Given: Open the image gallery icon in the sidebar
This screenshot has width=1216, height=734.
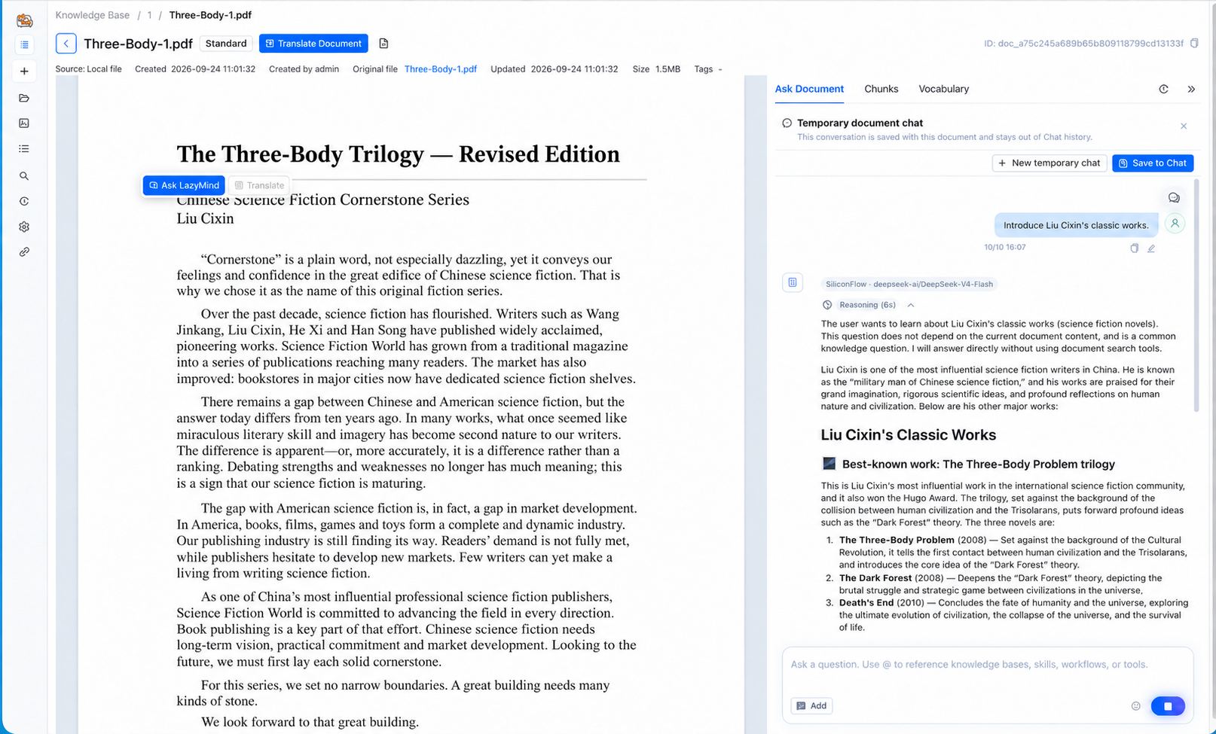Looking at the screenshot, I should pos(24,123).
